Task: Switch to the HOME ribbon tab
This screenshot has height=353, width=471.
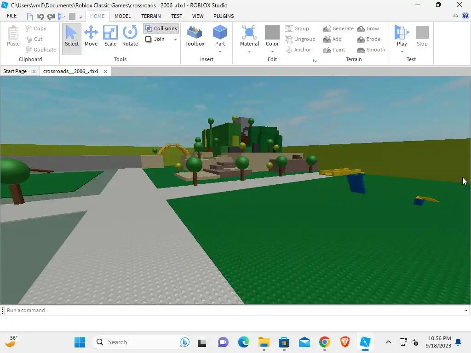Action: click(98, 16)
